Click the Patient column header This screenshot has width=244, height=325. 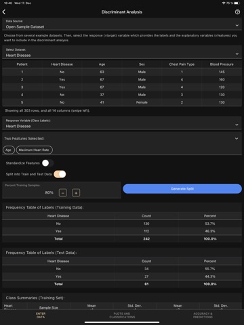(x=22, y=64)
